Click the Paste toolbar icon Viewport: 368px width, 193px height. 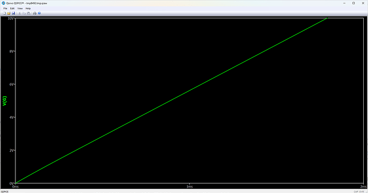pos(29,13)
